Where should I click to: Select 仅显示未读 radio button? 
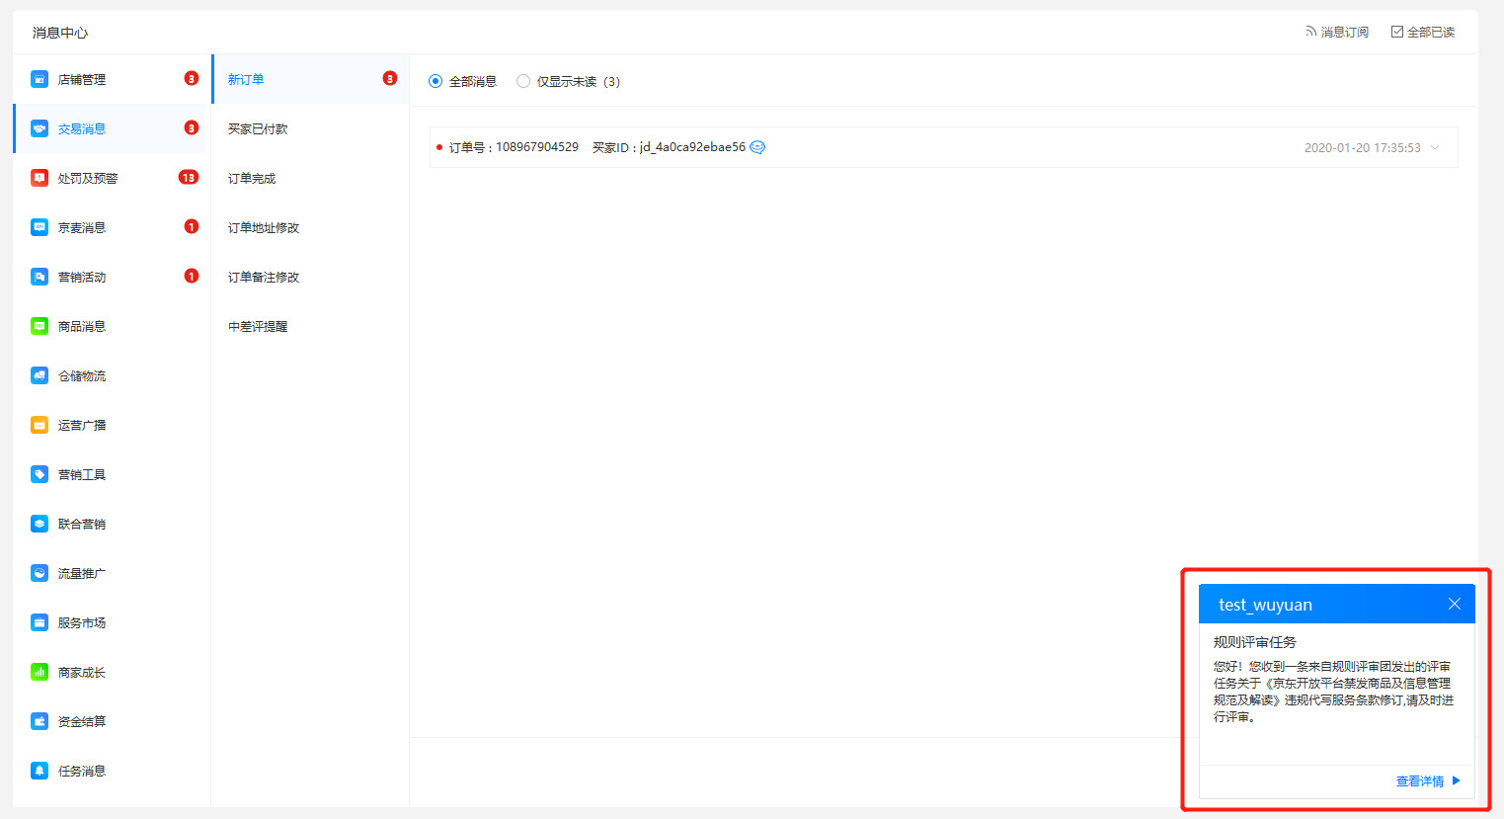[523, 81]
